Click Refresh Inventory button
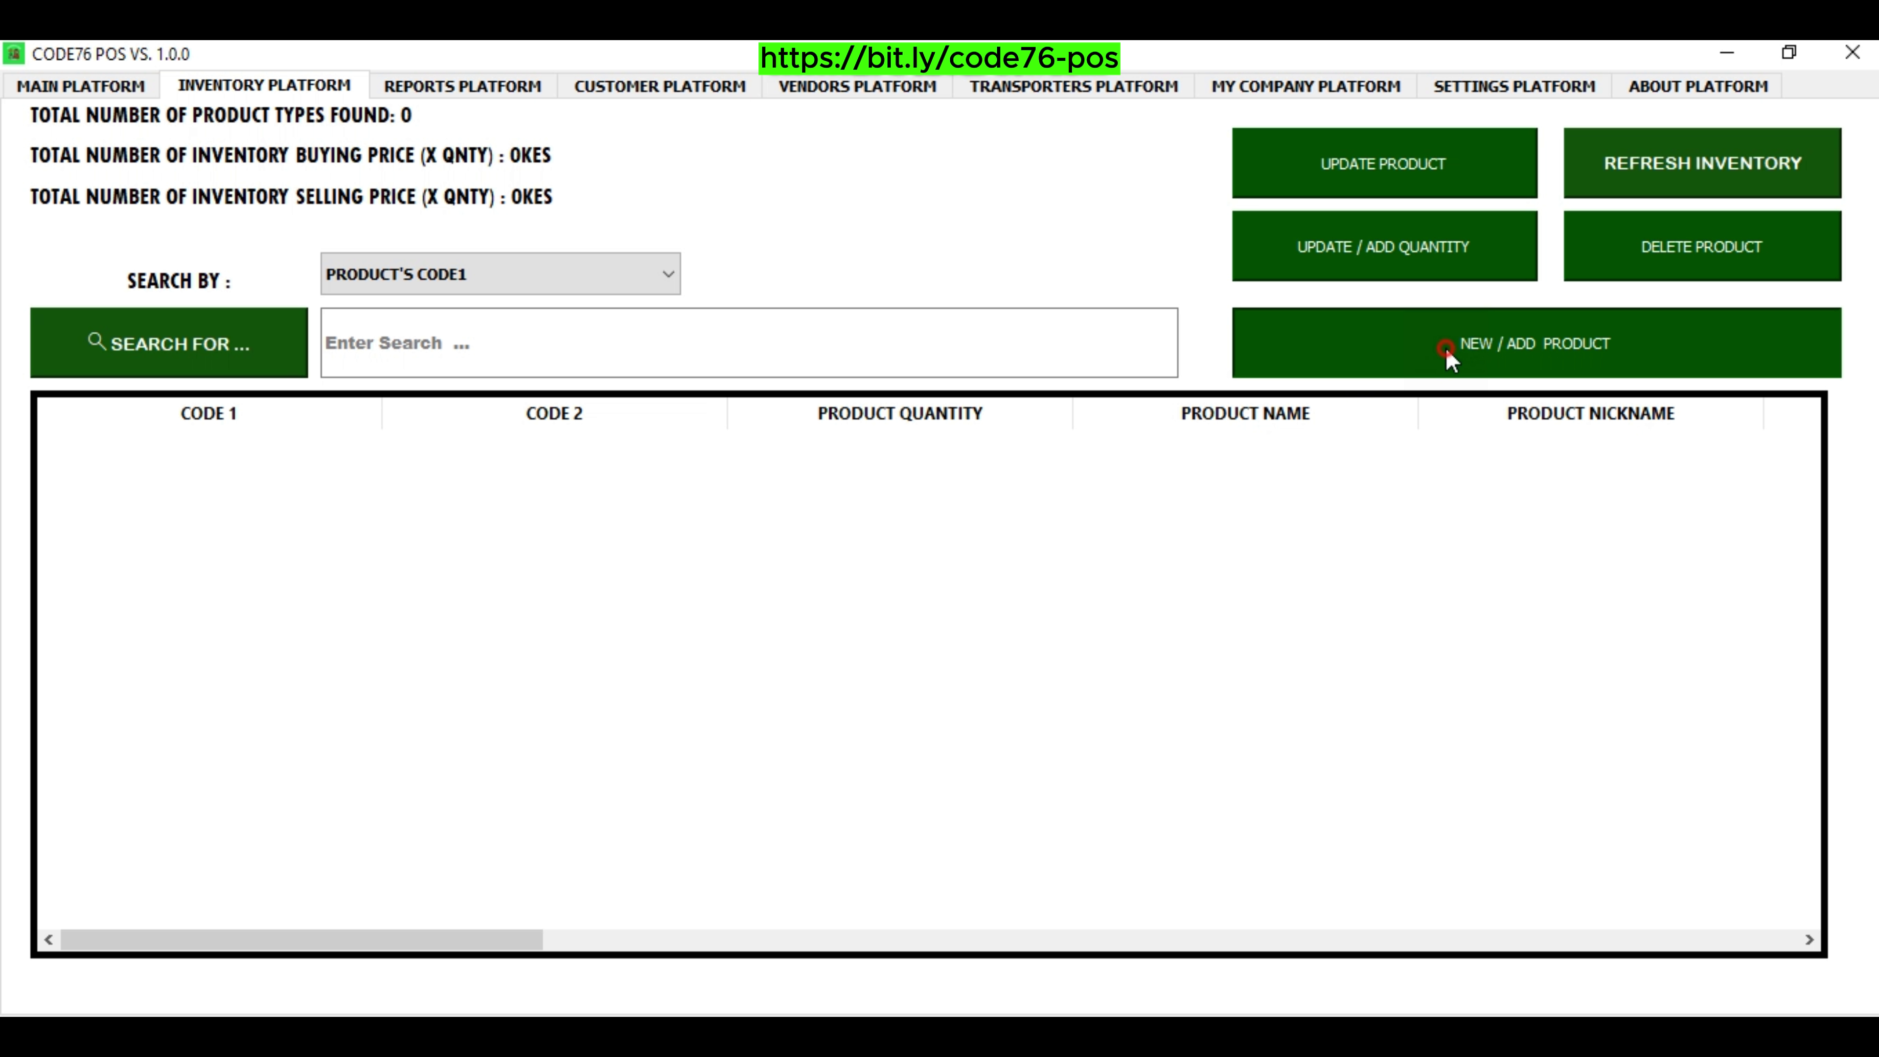The image size is (1879, 1057). tap(1702, 163)
